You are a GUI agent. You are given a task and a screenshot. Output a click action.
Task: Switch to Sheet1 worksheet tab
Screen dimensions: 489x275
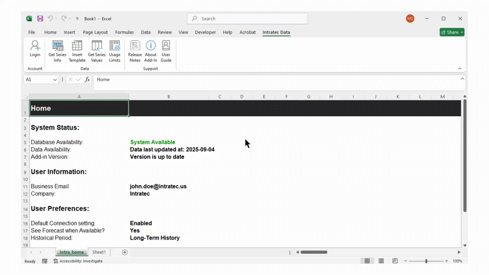[99, 252]
